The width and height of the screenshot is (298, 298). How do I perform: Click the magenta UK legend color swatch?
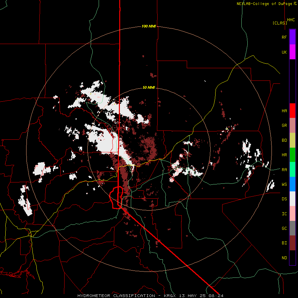click(292, 52)
